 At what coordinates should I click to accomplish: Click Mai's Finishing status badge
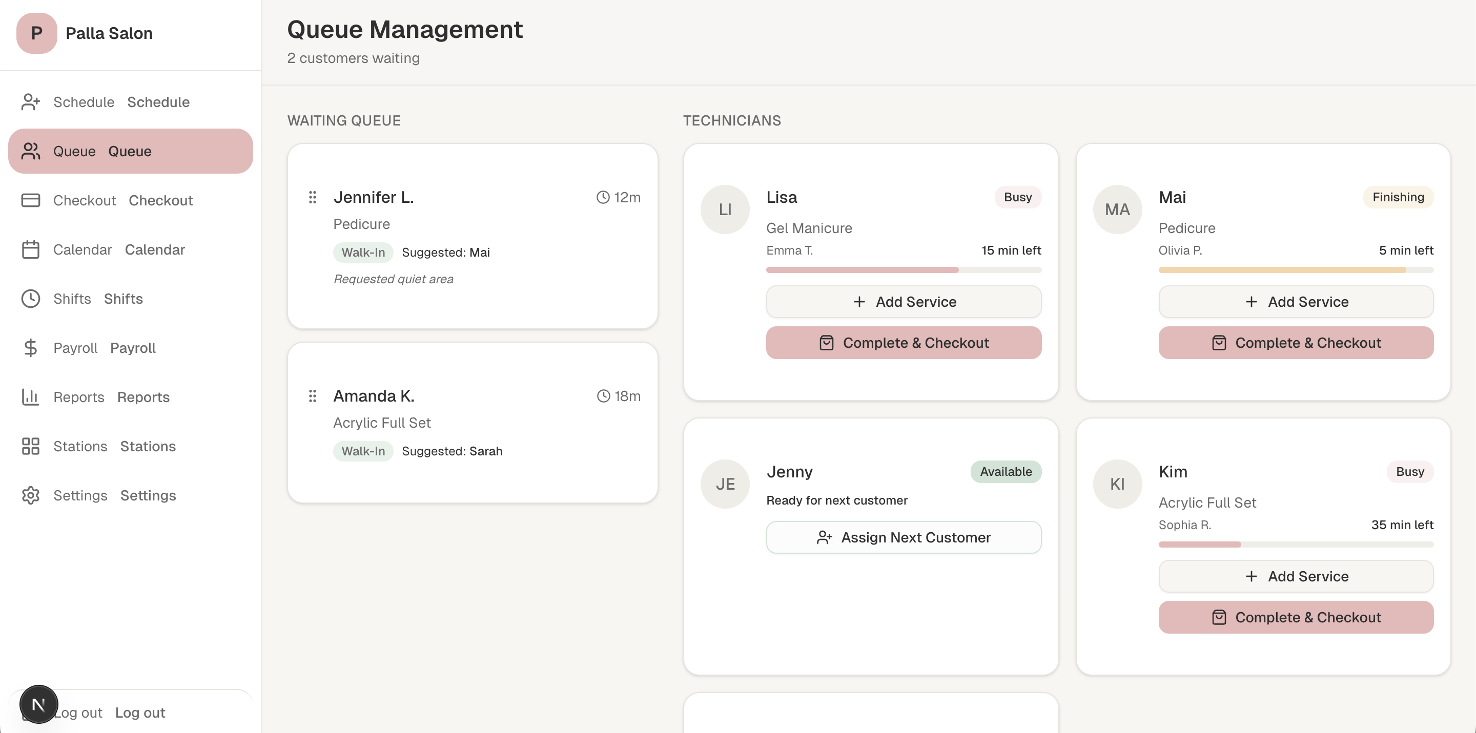point(1398,197)
